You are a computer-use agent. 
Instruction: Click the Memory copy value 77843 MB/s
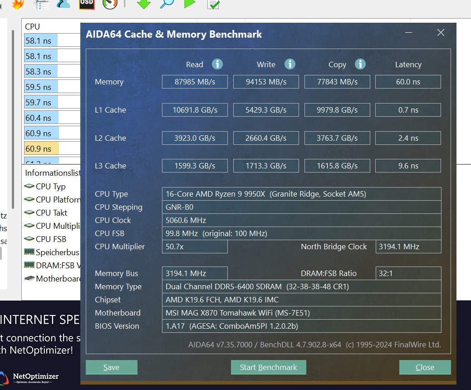point(337,82)
